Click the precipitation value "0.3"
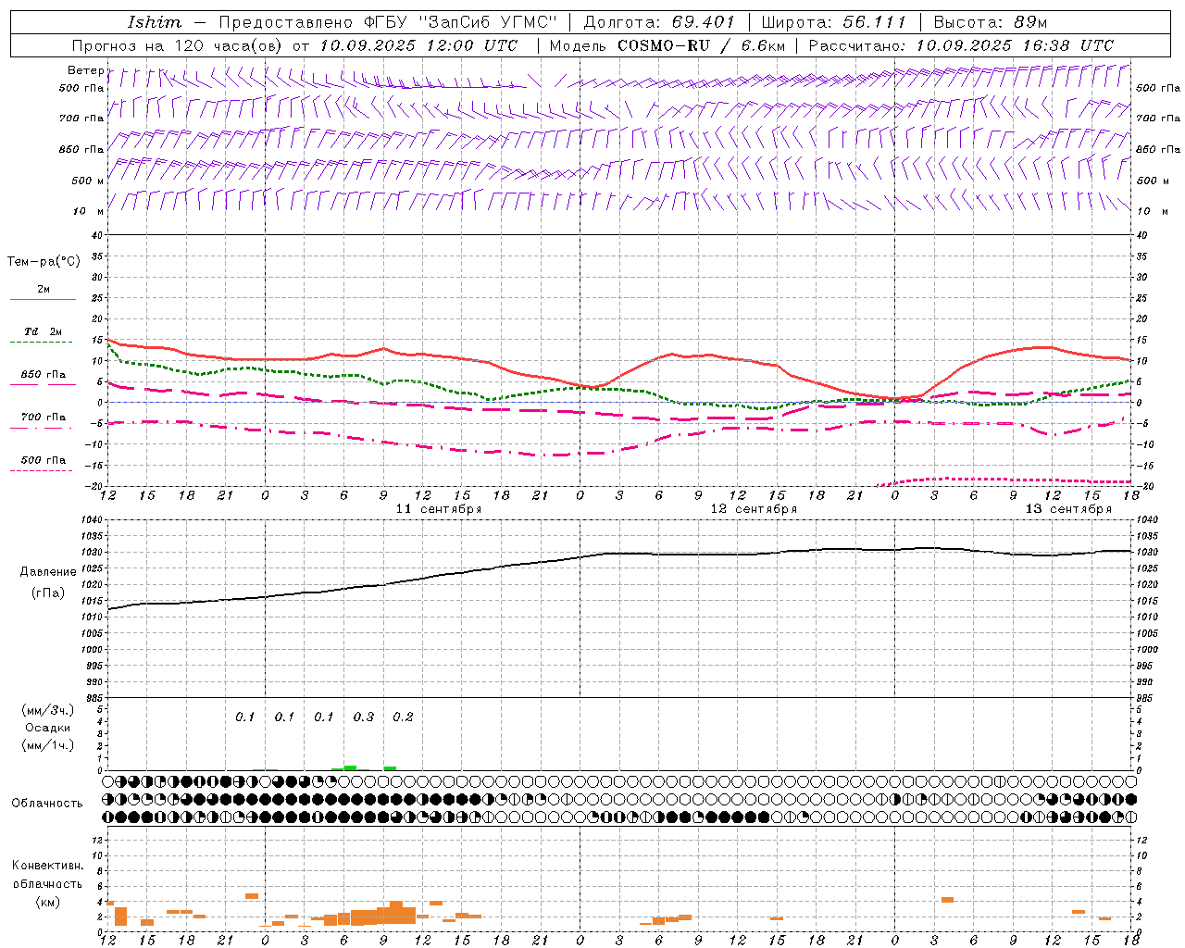Viewport: 1185px width, 948px height. tap(364, 717)
